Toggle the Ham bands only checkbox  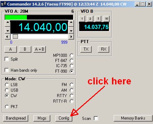tap(7, 70)
